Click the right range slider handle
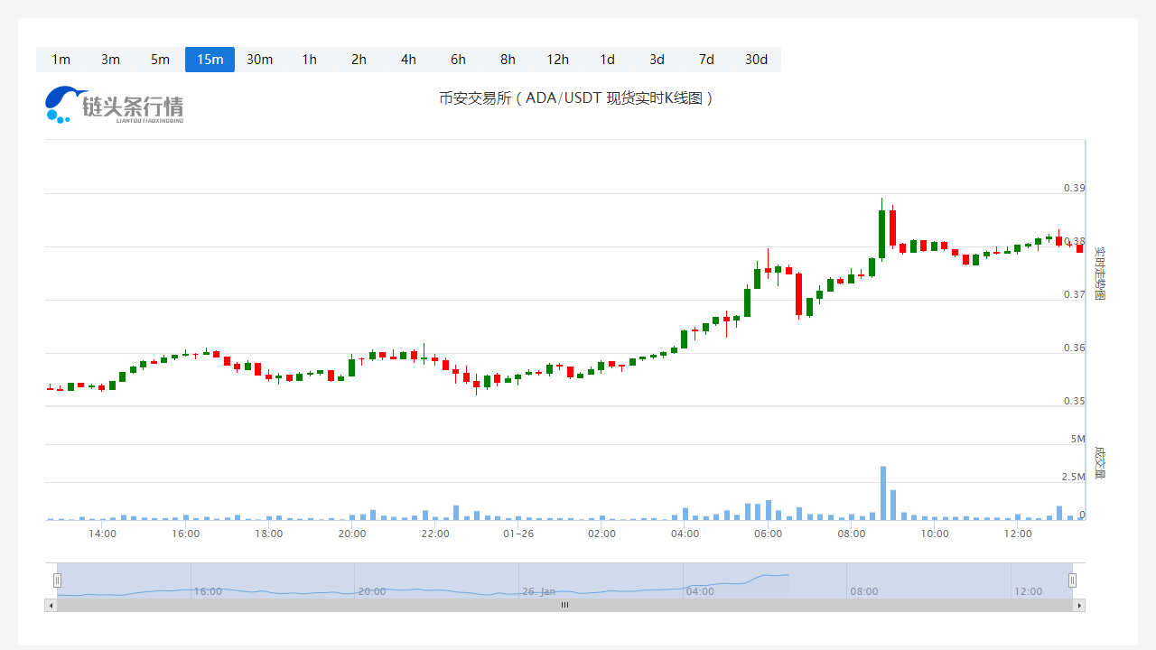Viewport: 1156px width, 650px height. pyautogui.click(x=1073, y=580)
